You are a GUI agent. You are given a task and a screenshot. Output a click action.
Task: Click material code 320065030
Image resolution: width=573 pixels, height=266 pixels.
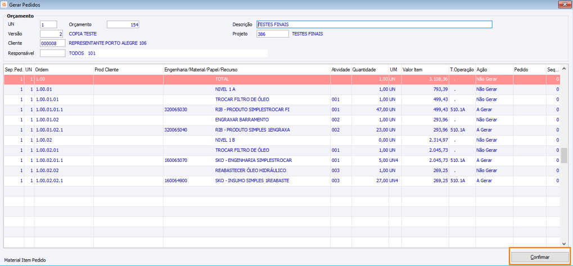pos(176,110)
